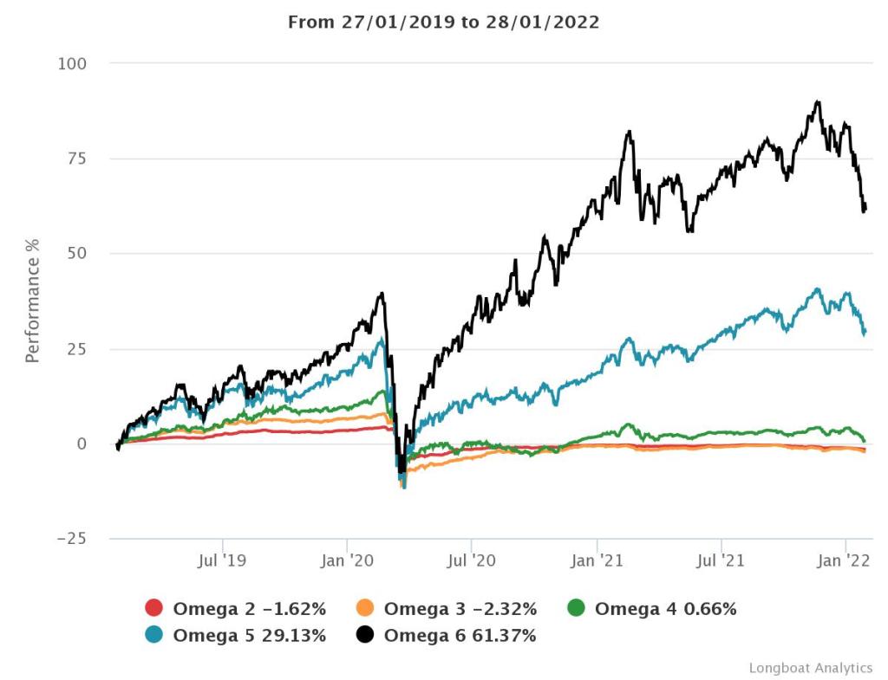Click the green Omega 4 legend circle
Screen dimensions: 888x680
click(576, 608)
